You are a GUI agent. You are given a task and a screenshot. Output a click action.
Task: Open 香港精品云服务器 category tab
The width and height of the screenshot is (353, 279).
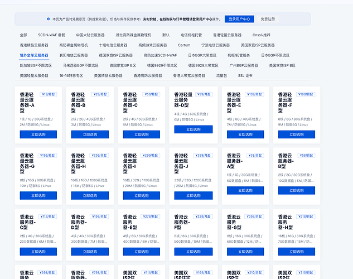34,45
